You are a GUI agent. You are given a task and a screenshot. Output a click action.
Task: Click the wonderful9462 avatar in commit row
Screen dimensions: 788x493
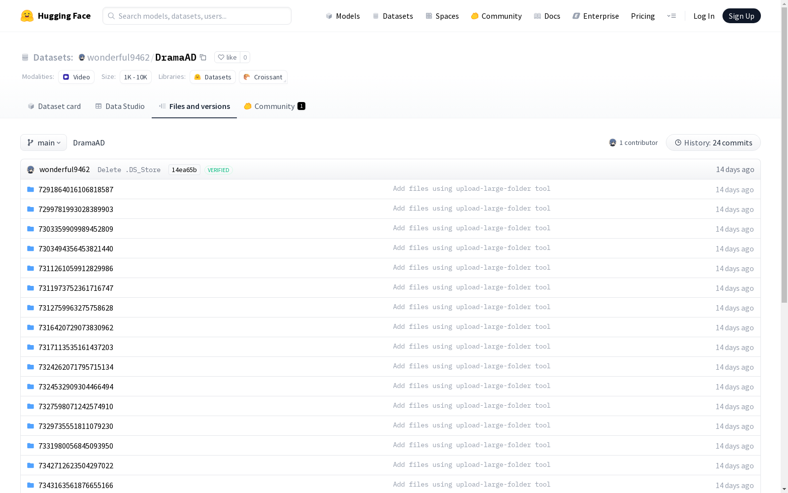(x=31, y=170)
